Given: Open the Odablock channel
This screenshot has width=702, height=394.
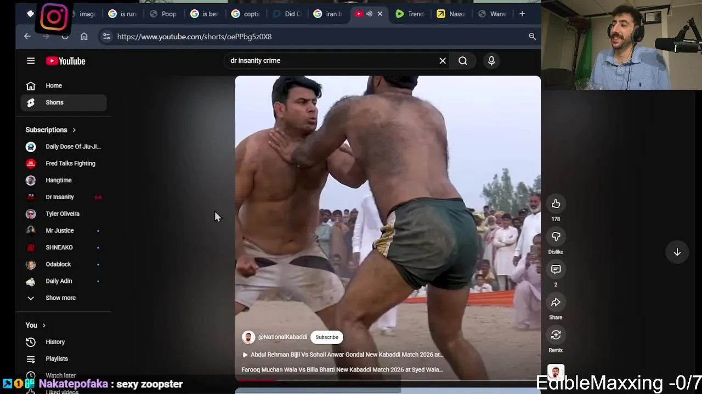Looking at the screenshot, I should (x=64, y=264).
